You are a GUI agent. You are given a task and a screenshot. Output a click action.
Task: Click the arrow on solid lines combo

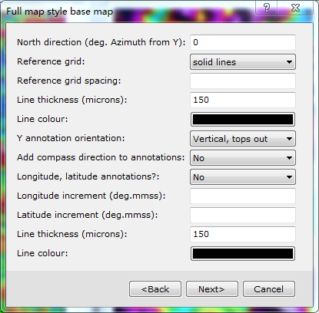coord(289,62)
